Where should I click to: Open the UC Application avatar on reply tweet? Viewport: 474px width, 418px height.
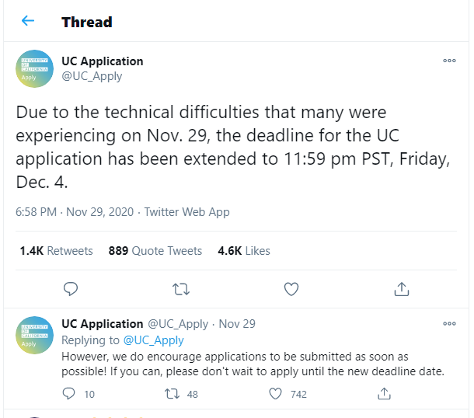click(x=34, y=335)
